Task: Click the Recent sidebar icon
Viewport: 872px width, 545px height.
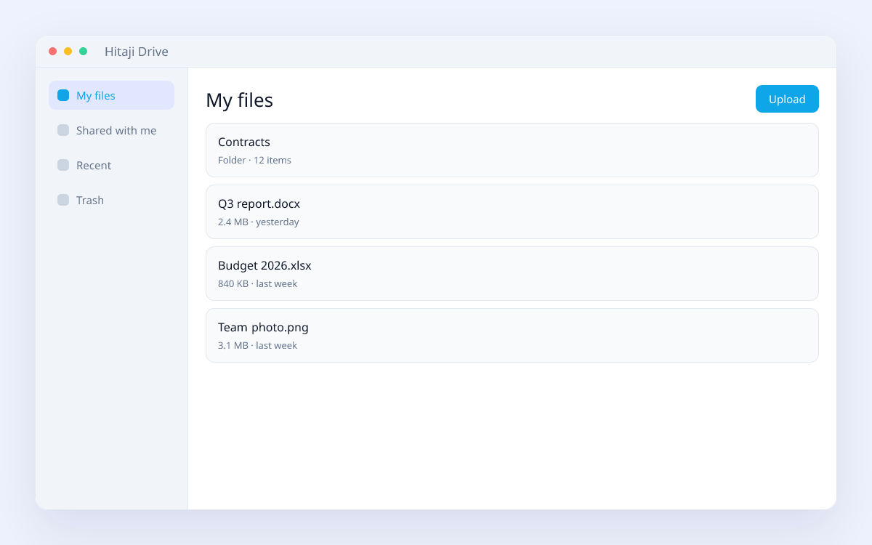Action: tap(63, 165)
